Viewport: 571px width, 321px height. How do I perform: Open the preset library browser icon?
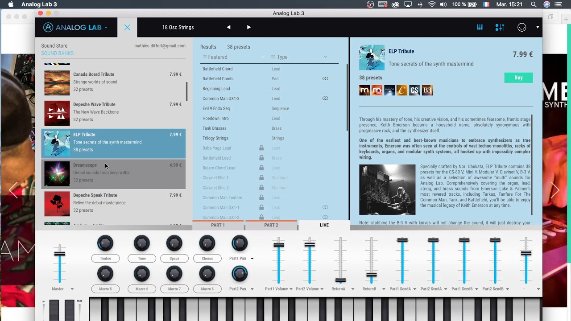tap(480, 27)
